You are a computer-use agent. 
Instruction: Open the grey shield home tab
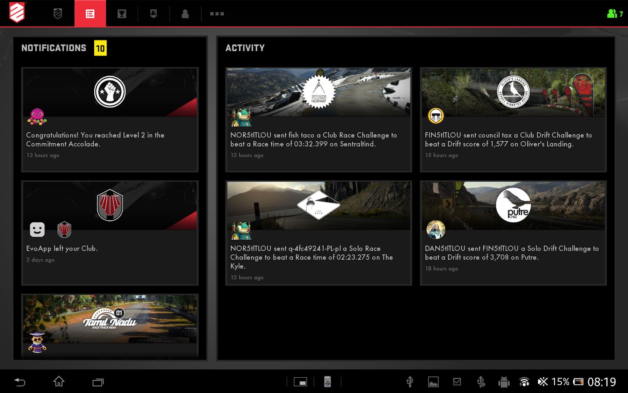(x=58, y=14)
